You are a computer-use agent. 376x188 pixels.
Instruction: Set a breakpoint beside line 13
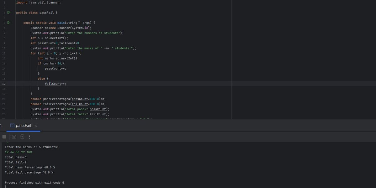(x=8, y=63)
